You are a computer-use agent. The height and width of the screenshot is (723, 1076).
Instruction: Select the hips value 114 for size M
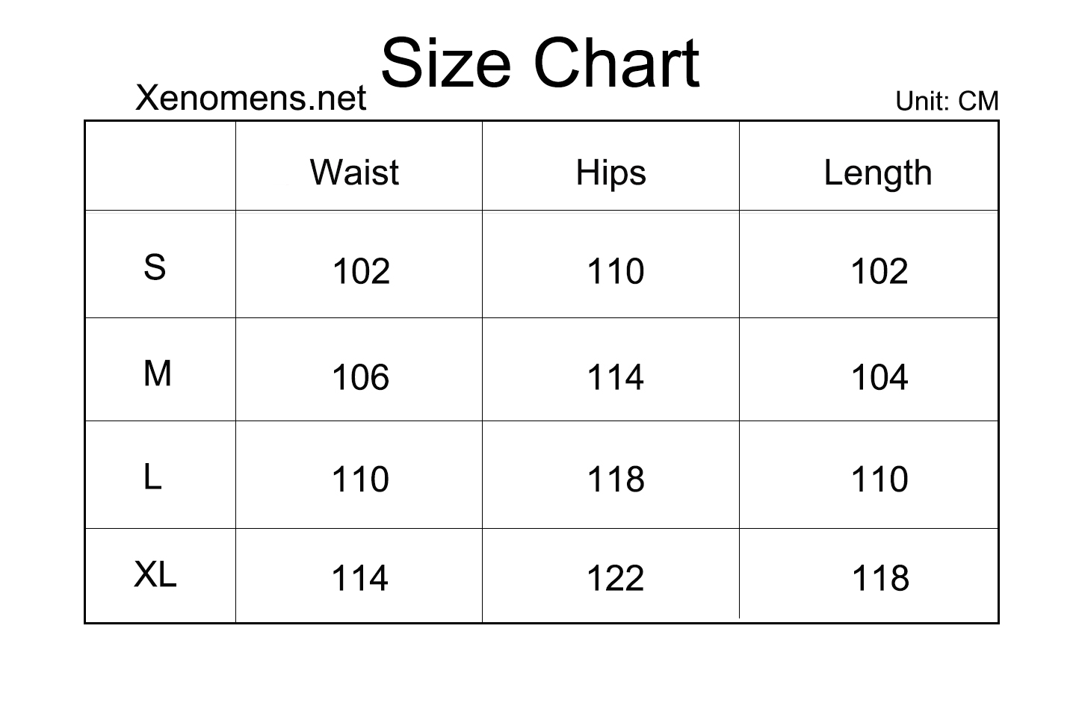[615, 377]
